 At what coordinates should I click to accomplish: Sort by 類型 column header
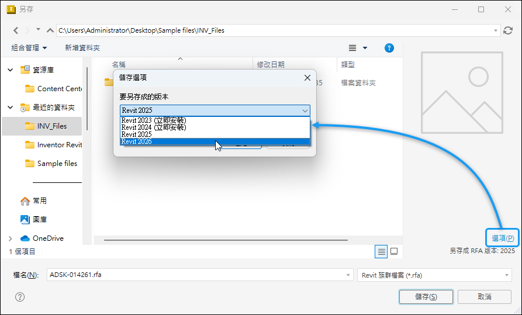(x=348, y=65)
